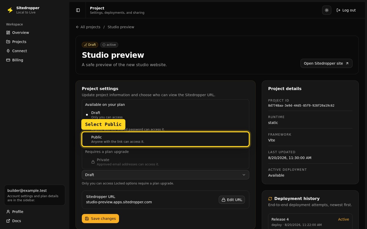Click the back arrow icon by All projects
Image resolution: width=367 pixels, height=229 pixels.
click(x=77, y=27)
